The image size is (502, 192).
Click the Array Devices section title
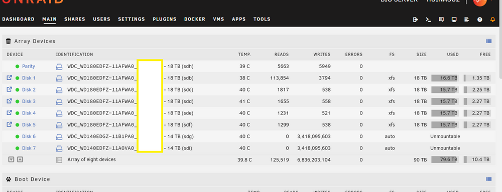point(35,41)
